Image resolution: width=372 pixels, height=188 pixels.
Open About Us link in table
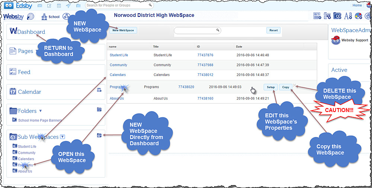[x=117, y=98]
